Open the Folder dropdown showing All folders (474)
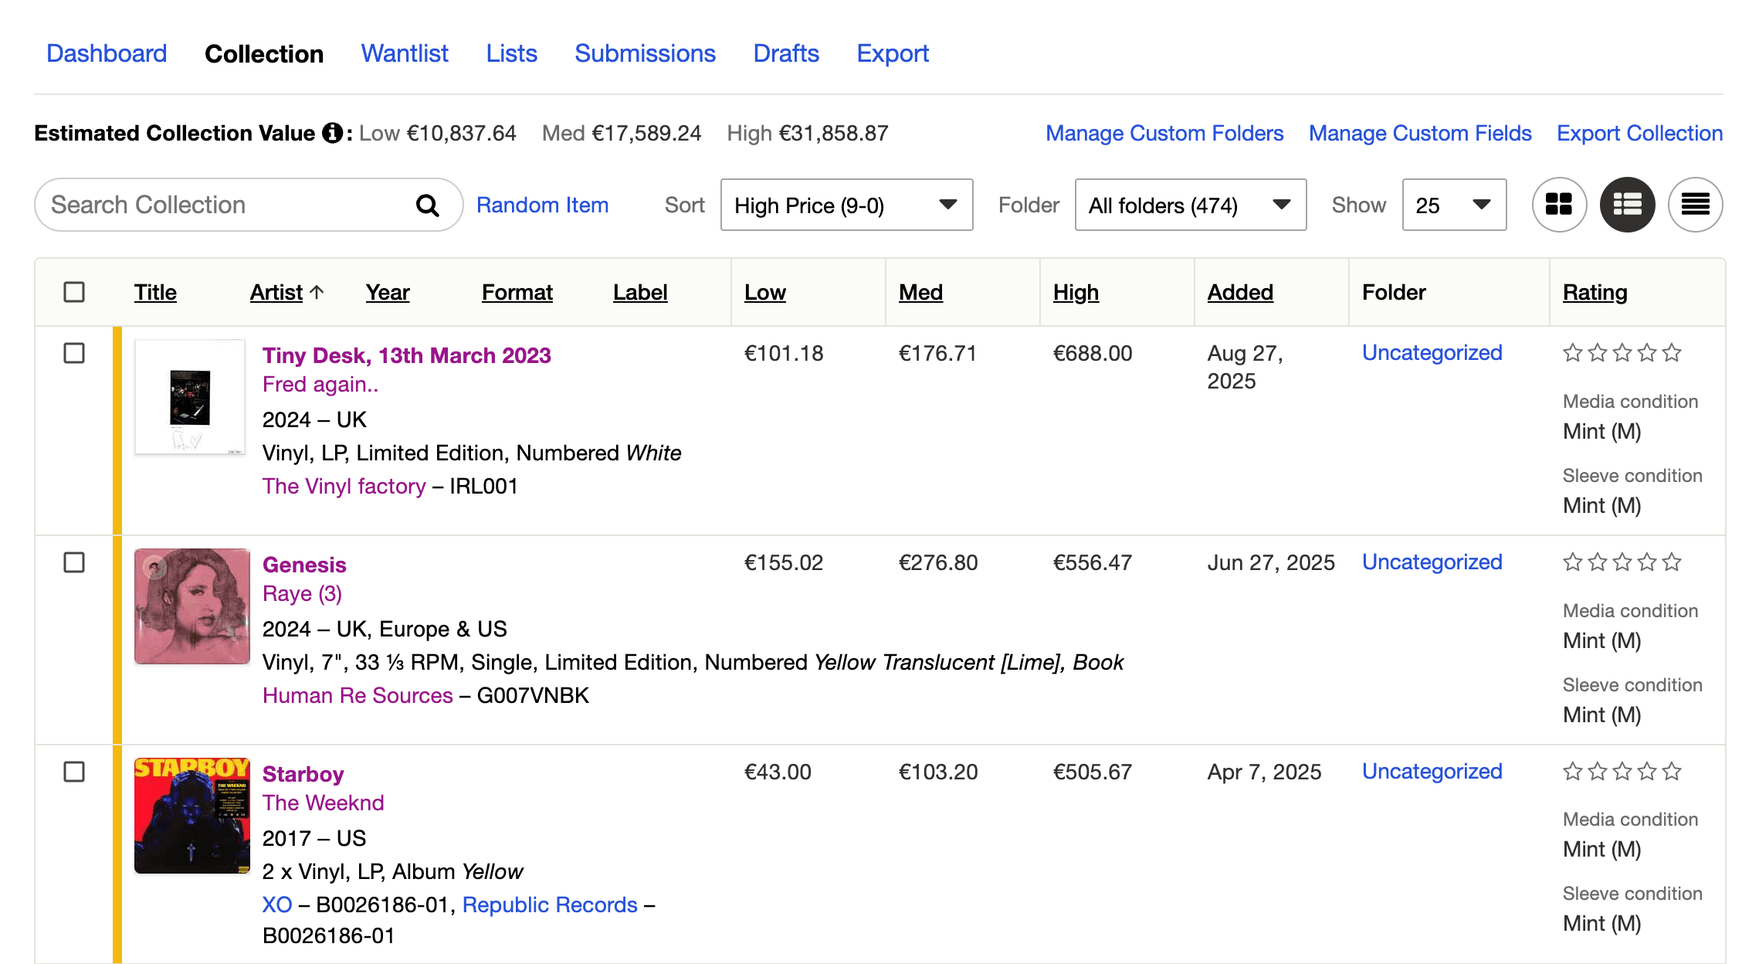The width and height of the screenshot is (1759, 964). (1190, 205)
